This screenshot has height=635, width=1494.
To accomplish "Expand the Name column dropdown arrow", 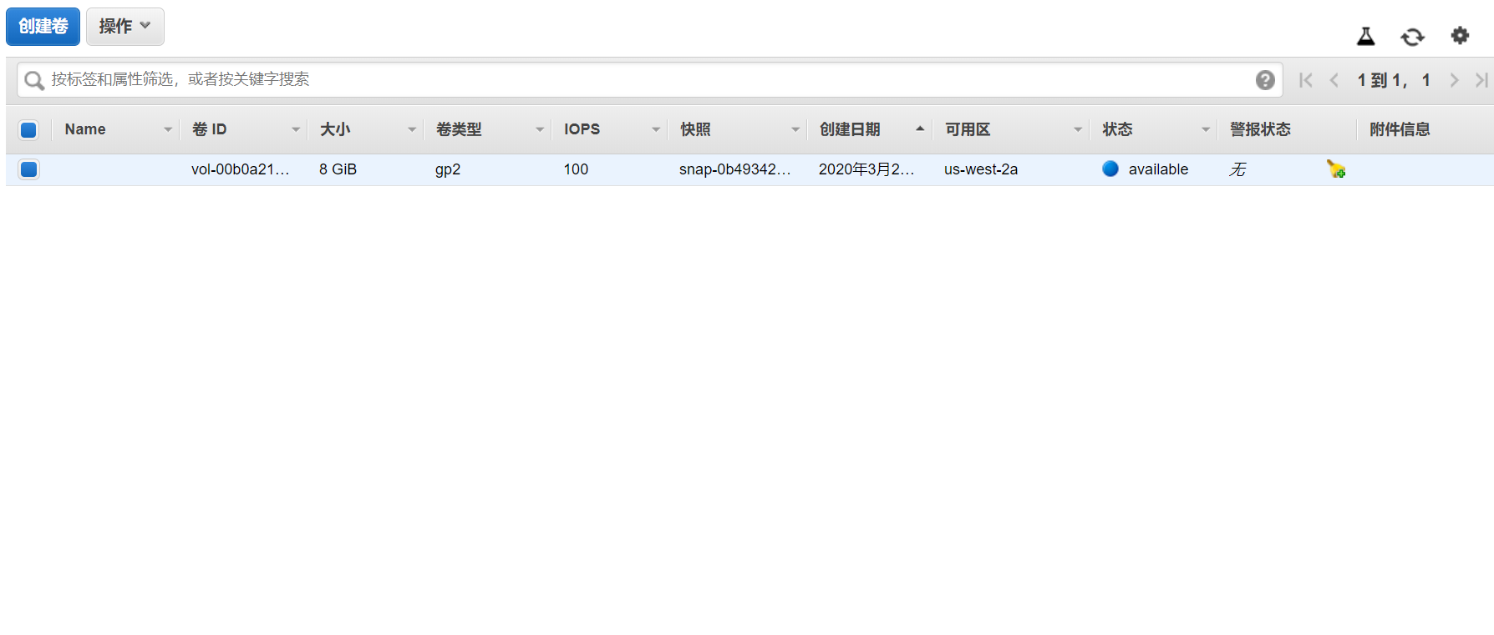I will pos(168,129).
